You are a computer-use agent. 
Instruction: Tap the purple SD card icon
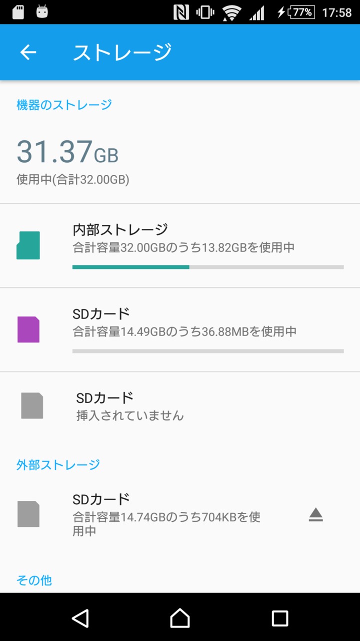pyautogui.click(x=28, y=330)
